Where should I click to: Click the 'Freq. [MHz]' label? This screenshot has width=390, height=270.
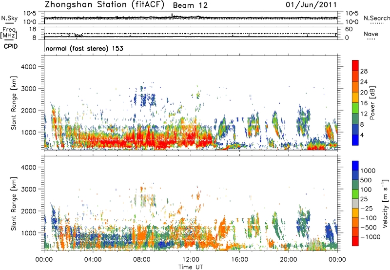point(9,33)
